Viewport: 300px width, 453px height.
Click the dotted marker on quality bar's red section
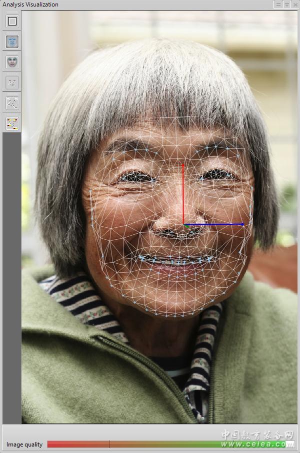point(109,444)
